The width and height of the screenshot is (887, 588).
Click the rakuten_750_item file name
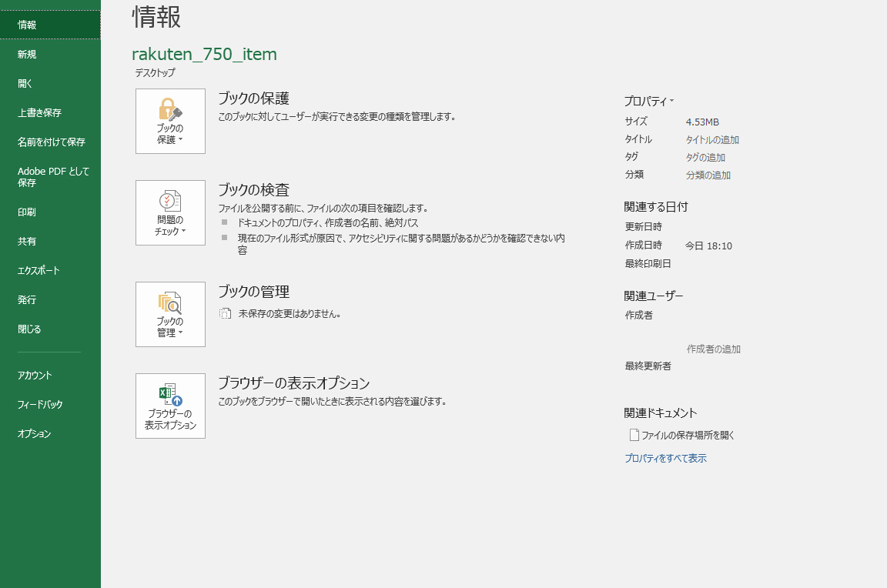tap(204, 55)
